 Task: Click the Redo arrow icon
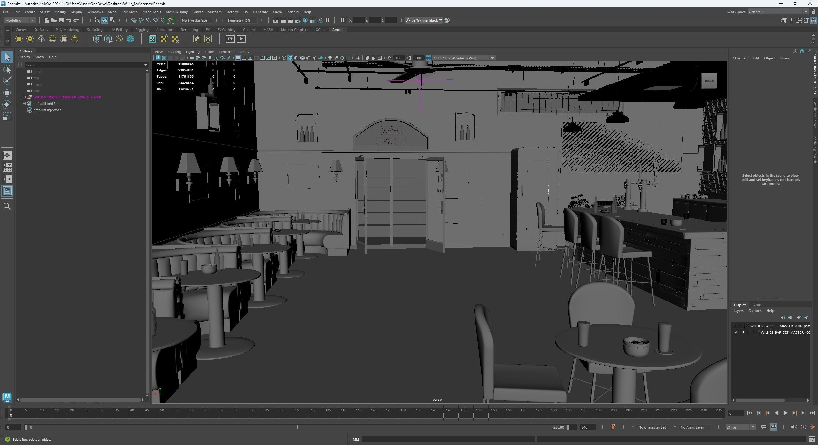[x=76, y=20]
